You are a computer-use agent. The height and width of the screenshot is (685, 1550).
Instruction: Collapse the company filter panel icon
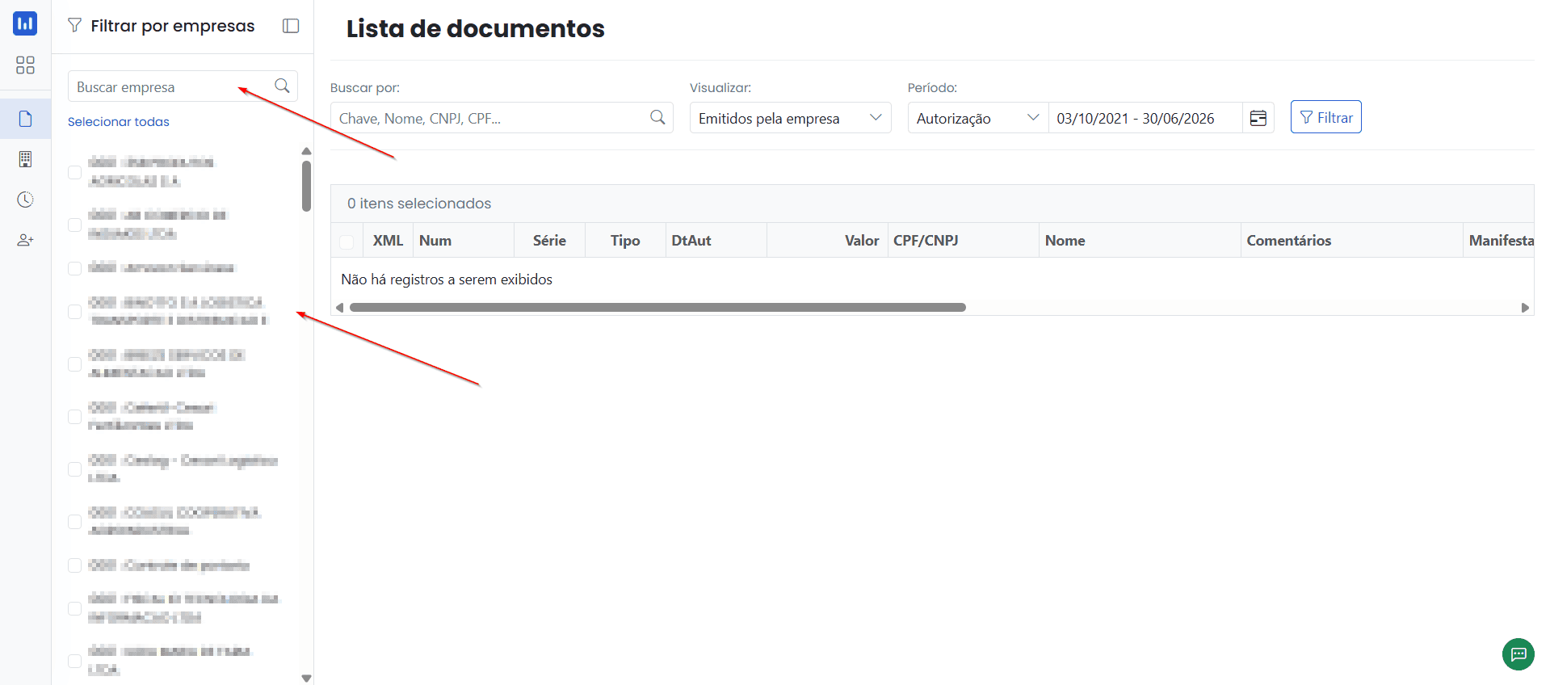point(291,26)
